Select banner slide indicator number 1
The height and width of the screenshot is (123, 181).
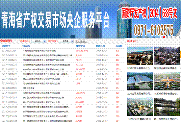point(161,37)
